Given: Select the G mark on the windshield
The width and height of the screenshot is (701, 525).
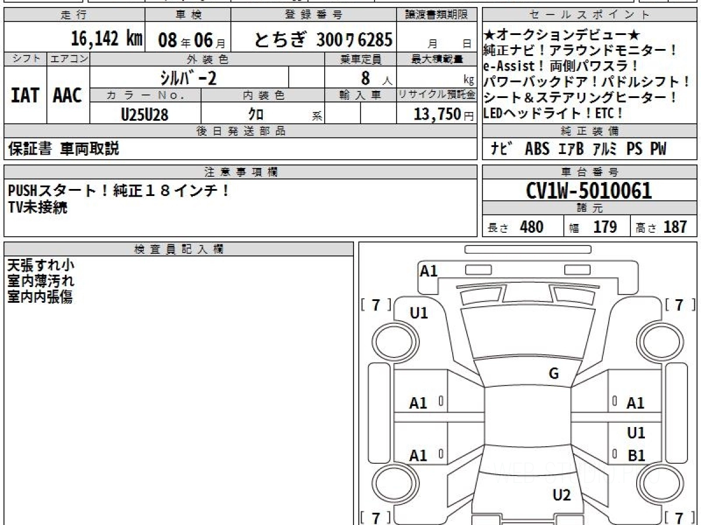Looking at the screenshot, I should point(553,374).
